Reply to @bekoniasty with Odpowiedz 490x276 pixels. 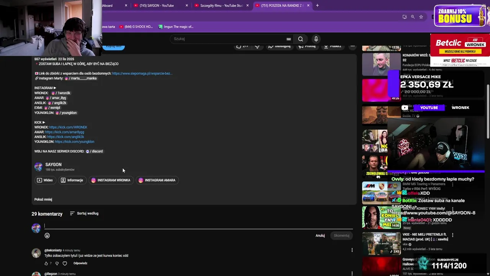[80, 263]
